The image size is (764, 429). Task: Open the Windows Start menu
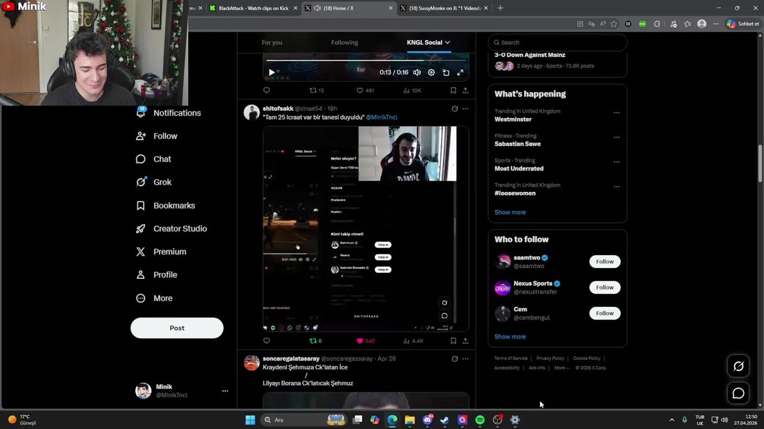click(x=250, y=420)
